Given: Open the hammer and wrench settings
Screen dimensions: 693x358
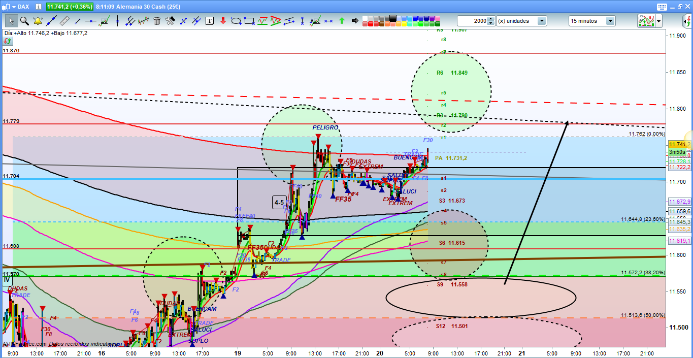Looking at the screenshot, I should pyautogui.click(x=170, y=21).
